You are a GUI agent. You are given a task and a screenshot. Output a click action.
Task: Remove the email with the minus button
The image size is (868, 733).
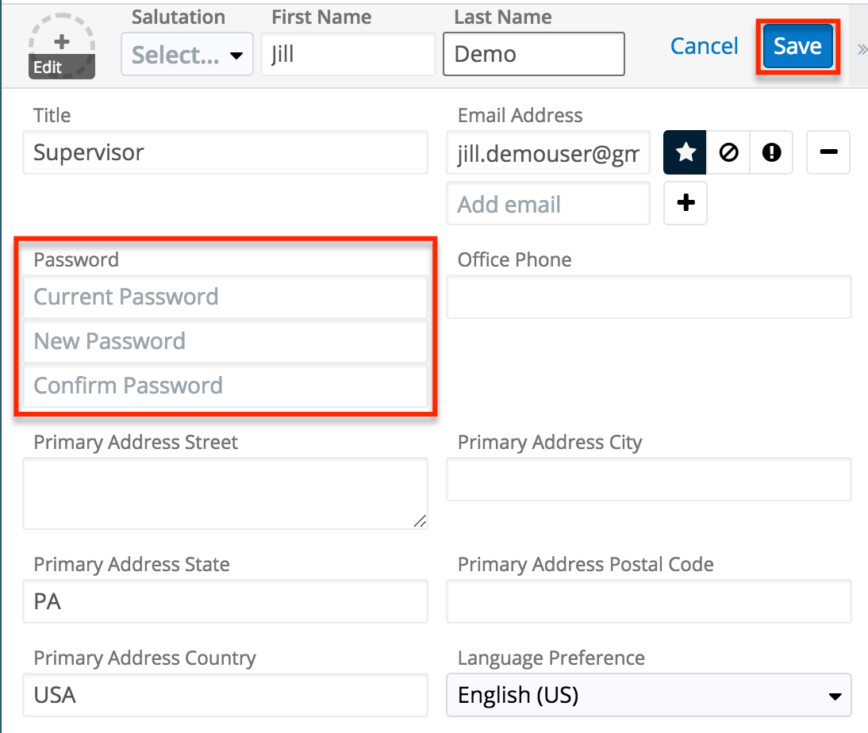tap(828, 152)
